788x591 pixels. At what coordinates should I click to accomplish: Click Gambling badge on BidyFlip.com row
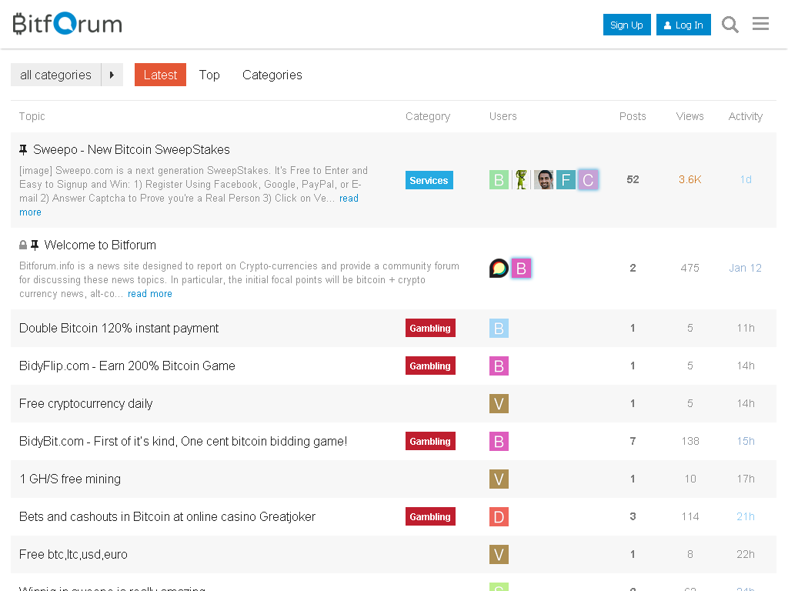click(430, 366)
